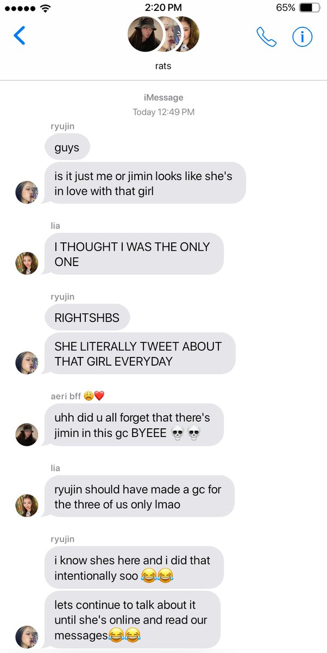Start a call with the phone icon
The width and height of the screenshot is (327, 653).
click(x=266, y=36)
